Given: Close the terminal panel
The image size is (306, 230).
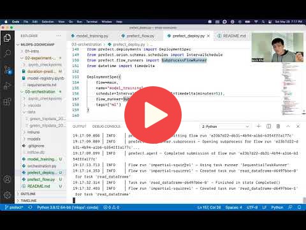Looking at the screenshot, I should tap(298, 126).
